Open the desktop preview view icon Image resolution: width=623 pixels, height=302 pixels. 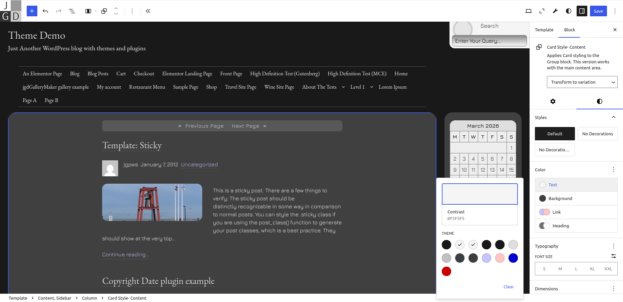pos(529,11)
